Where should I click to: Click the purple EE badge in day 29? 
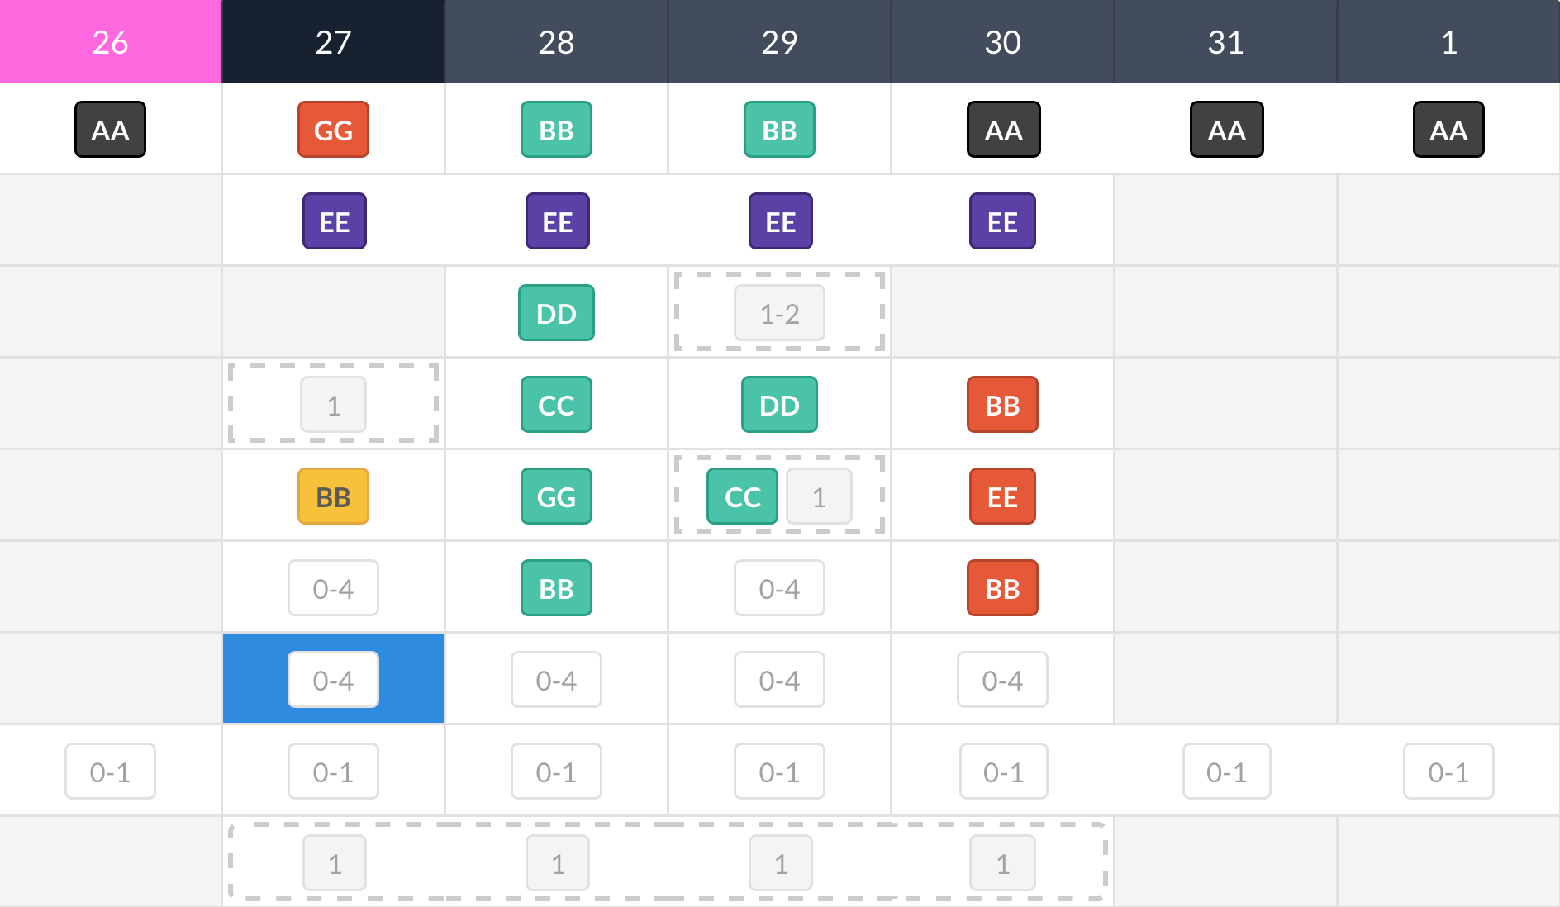[x=780, y=221]
